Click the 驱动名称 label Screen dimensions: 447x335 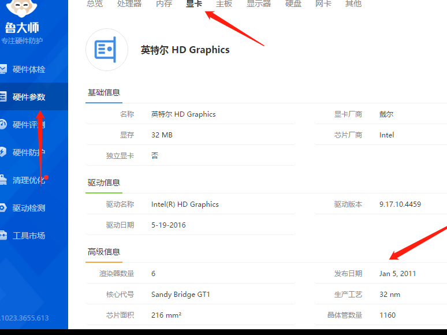tap(120, 204)
